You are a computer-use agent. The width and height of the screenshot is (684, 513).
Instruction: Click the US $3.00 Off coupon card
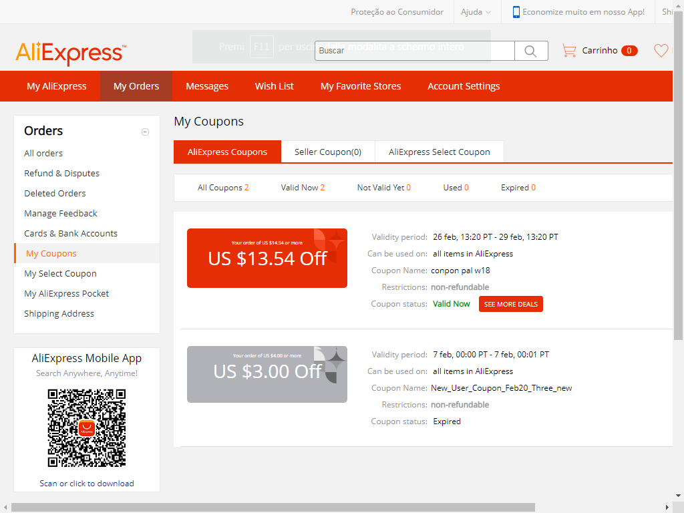[x=267, y=374]
